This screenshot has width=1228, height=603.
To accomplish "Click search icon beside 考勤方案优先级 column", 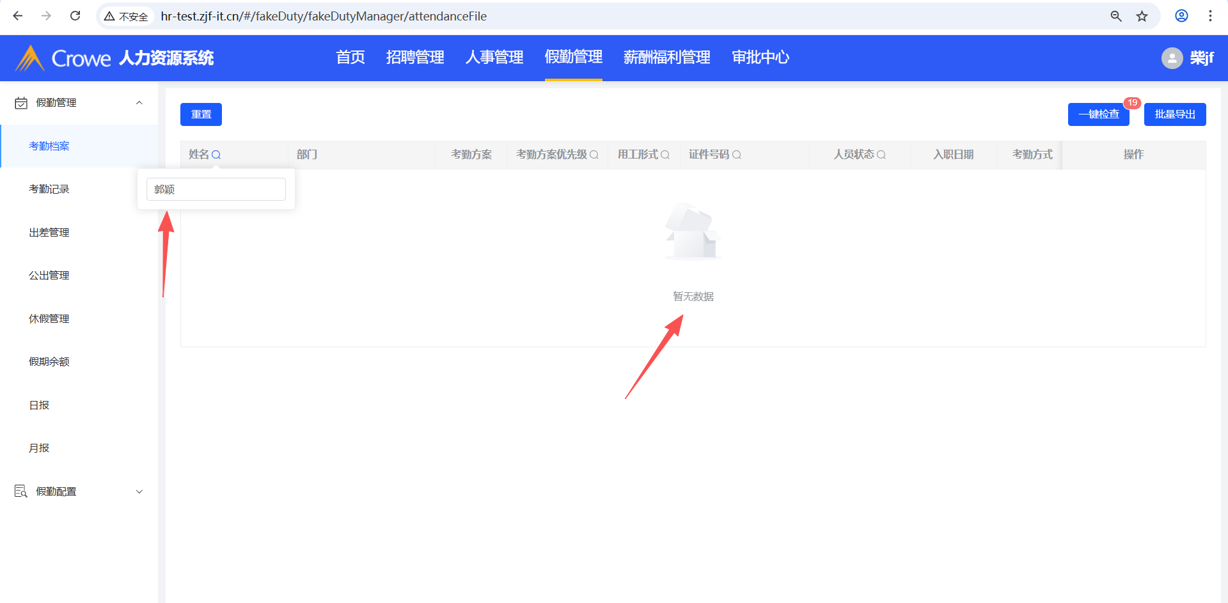I will point(594,155).
